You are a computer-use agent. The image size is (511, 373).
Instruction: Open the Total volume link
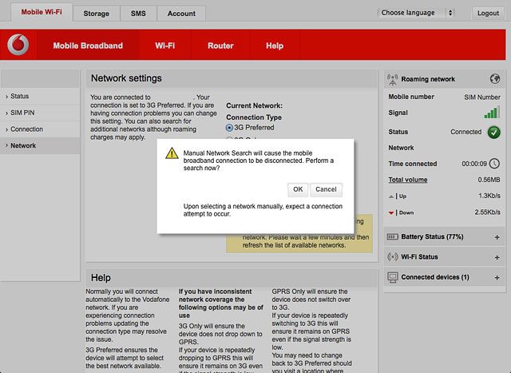pos(408,180)
